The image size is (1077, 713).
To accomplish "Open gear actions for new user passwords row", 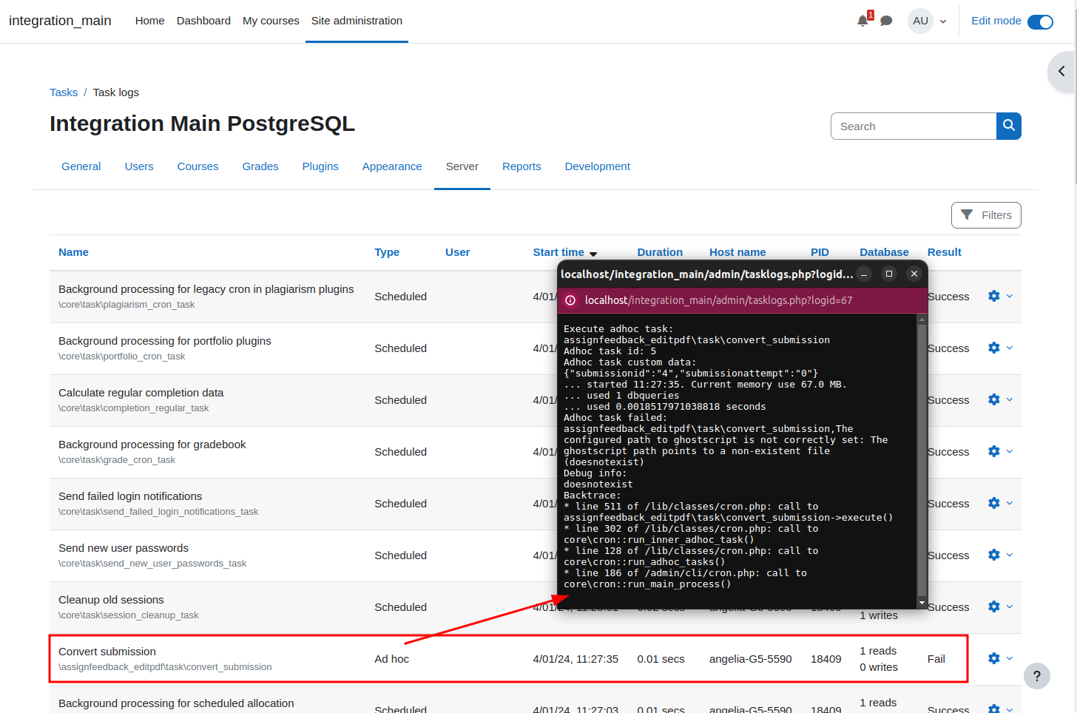I will click(x=994, y=555).
